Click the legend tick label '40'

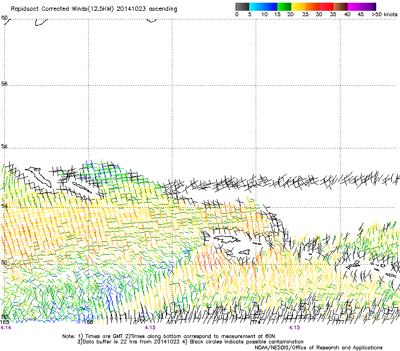(x=347, y=15)
